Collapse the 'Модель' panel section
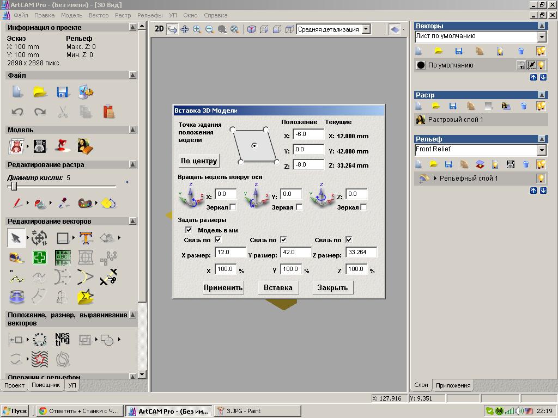This screenshot has height=418, width=558. (x=132, y=130)
